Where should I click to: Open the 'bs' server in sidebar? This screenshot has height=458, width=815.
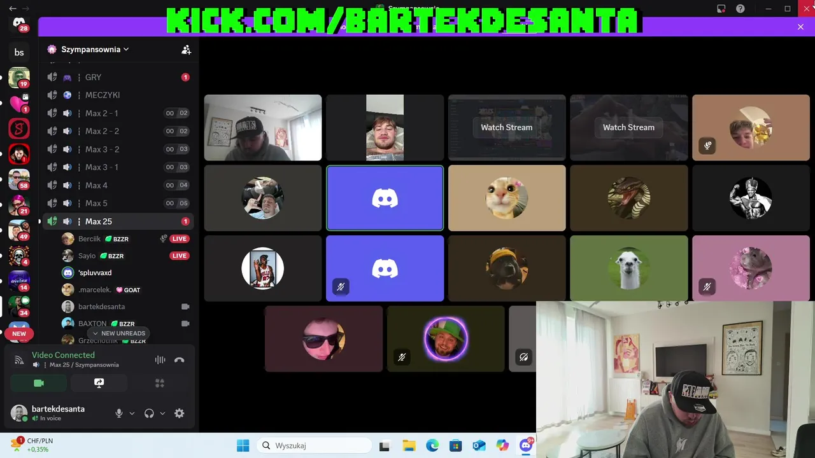(x=19, y=52)
